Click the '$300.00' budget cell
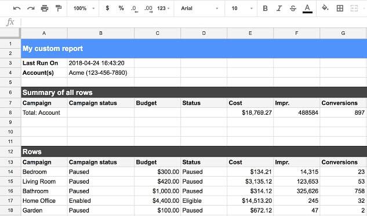This screenshot has width=367, height=216. (157, 172)
